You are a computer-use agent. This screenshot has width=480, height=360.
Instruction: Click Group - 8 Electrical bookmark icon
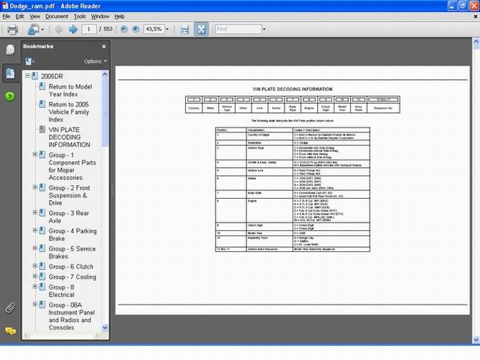(x=43, y=287)
